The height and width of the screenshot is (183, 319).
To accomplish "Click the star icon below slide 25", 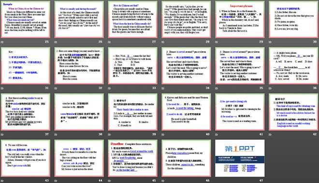I will [2, 42].
